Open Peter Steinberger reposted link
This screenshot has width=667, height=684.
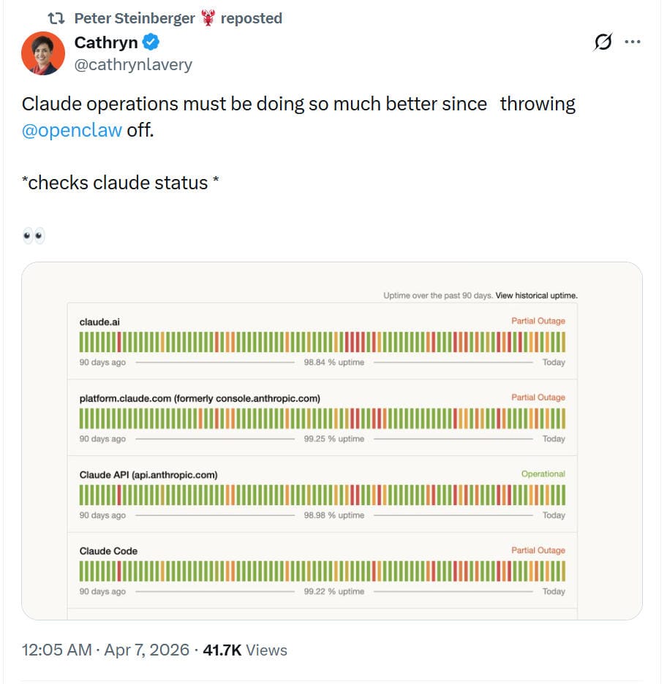178,18
